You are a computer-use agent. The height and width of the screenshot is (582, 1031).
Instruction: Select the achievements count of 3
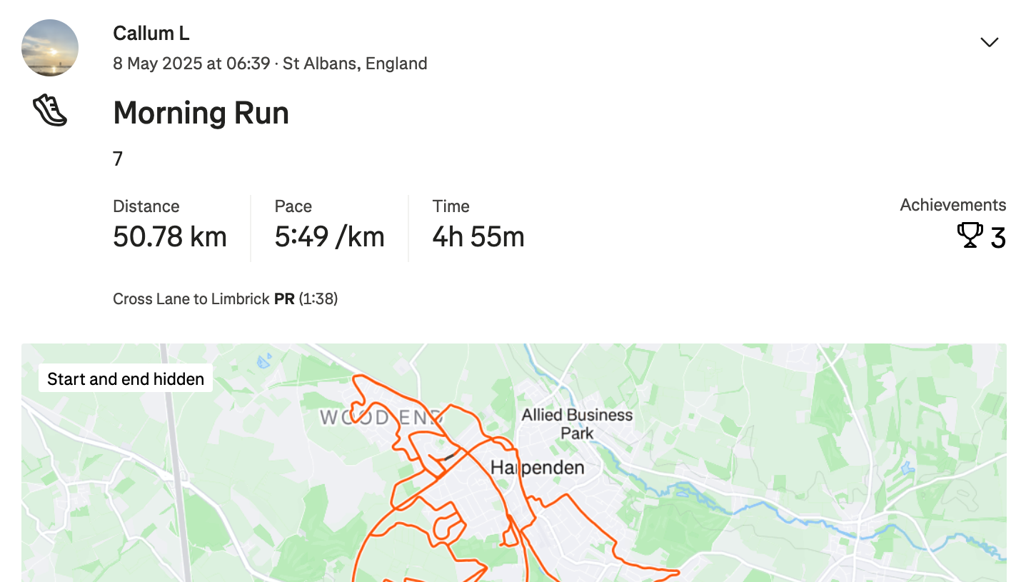tap(997, 238)
